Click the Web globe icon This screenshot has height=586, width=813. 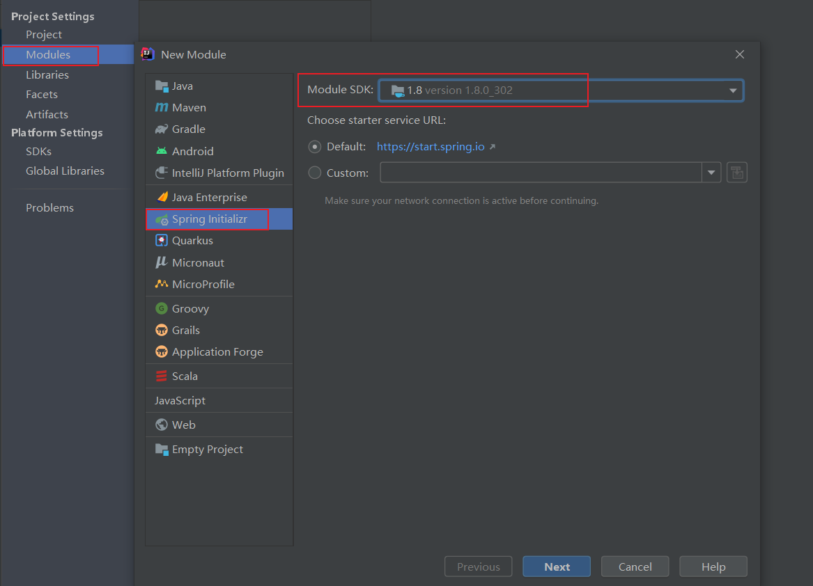tap(162, 425)
